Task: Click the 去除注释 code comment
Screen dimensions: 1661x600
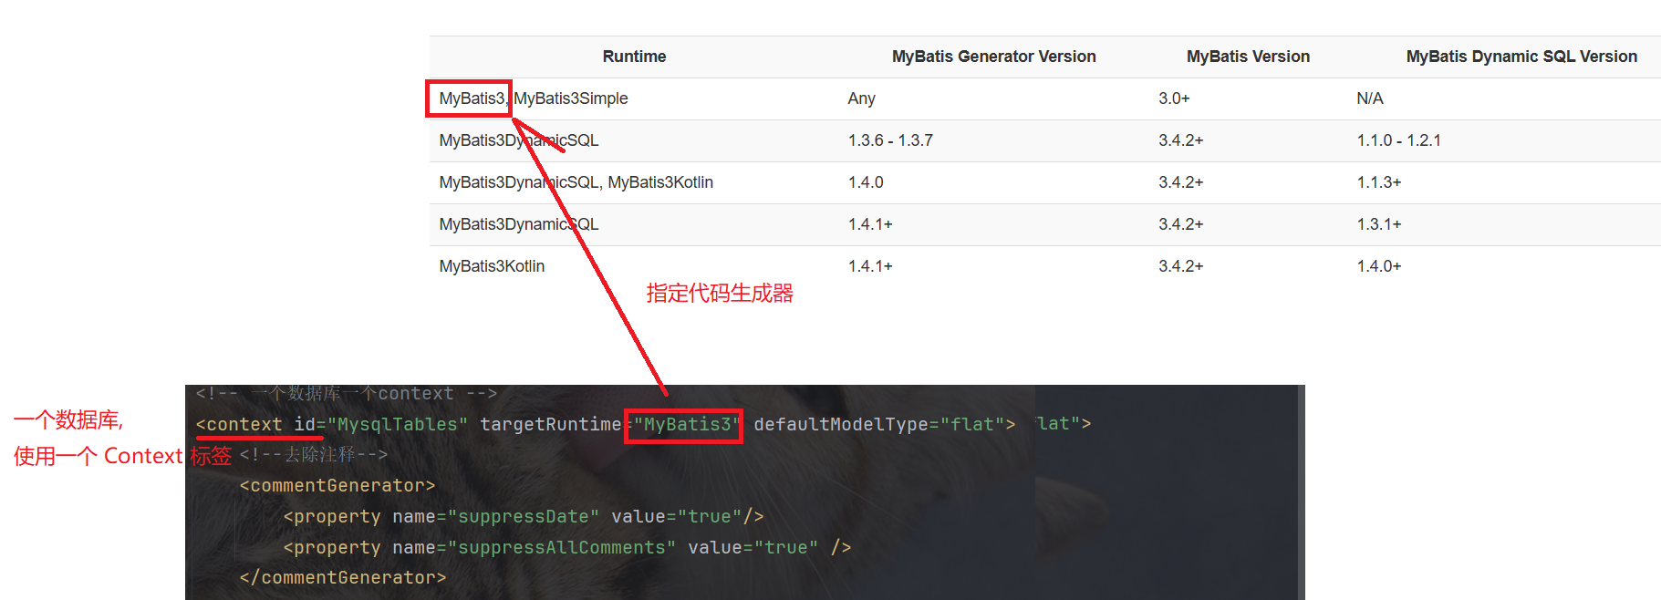Action: [314, 454]
